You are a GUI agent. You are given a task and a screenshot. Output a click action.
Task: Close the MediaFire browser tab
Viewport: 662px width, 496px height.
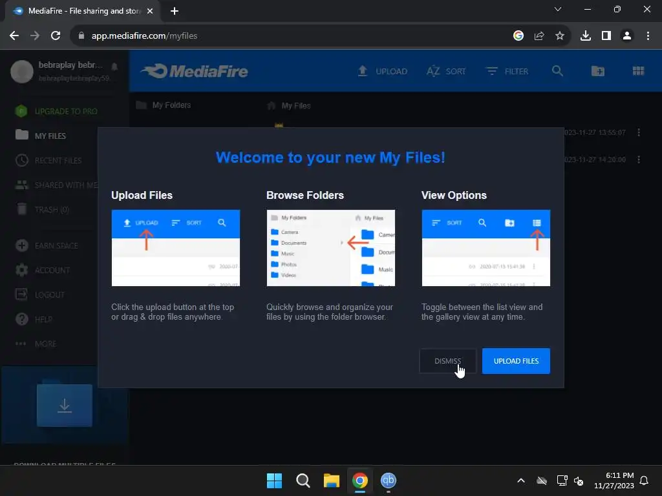(x=150, y=11)
